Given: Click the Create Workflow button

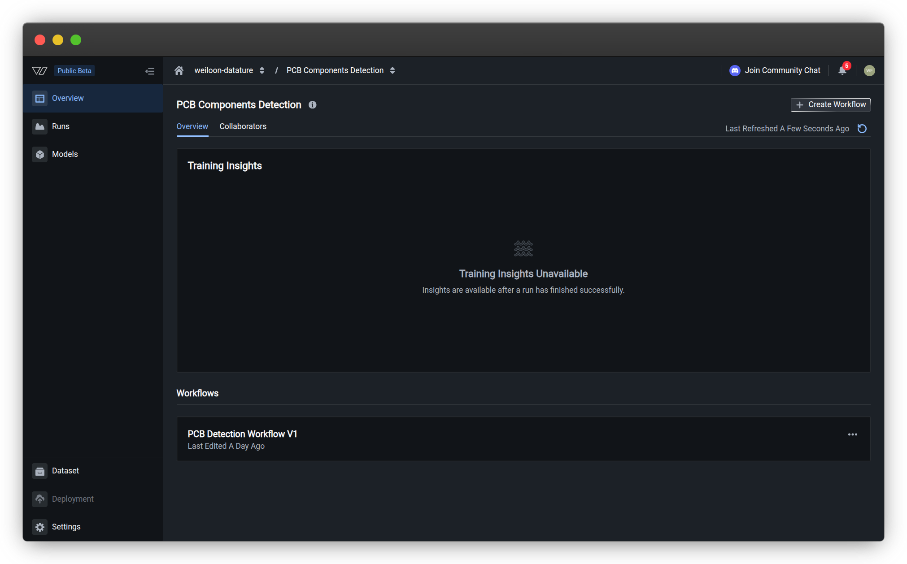Looking at the screenshot, I should 830,104.
